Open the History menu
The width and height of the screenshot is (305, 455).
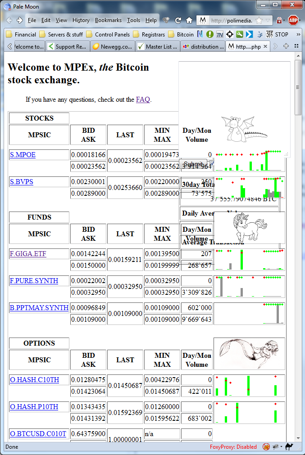81,20
